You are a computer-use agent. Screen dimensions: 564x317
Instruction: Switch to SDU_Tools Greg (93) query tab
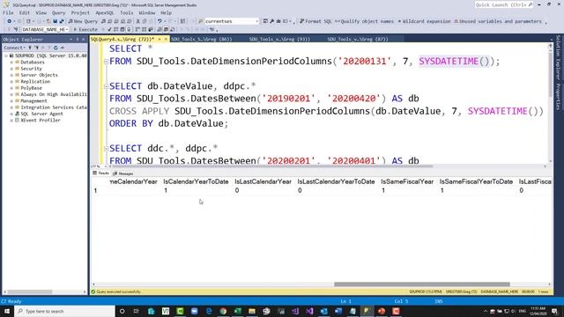click(279, 39)
